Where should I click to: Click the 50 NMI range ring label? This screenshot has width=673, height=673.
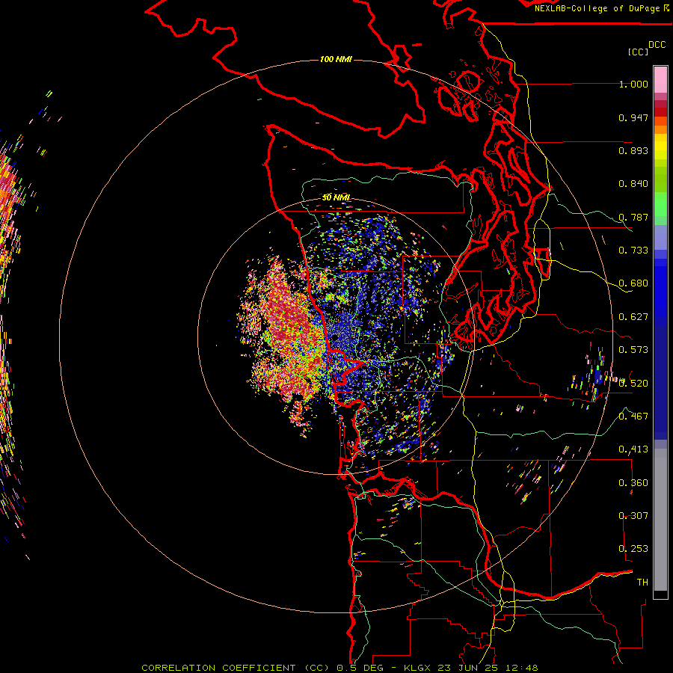tap(336, 197)
